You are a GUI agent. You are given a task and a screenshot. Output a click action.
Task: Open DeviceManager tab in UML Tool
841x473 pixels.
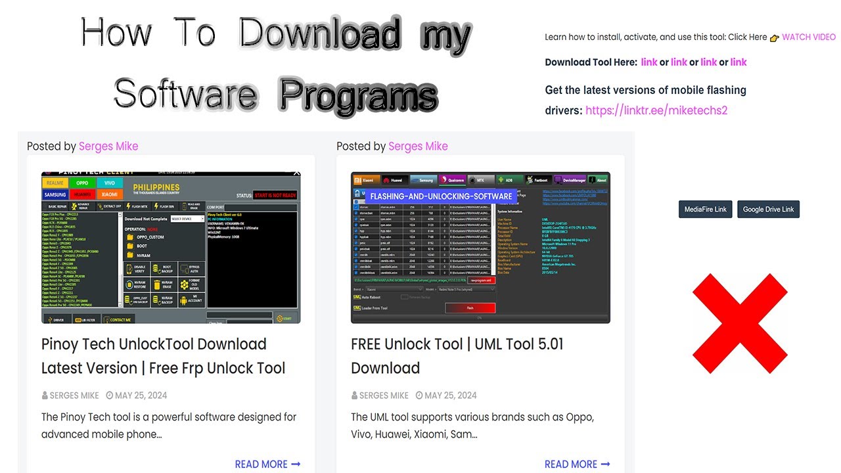[x=570, y=179]
